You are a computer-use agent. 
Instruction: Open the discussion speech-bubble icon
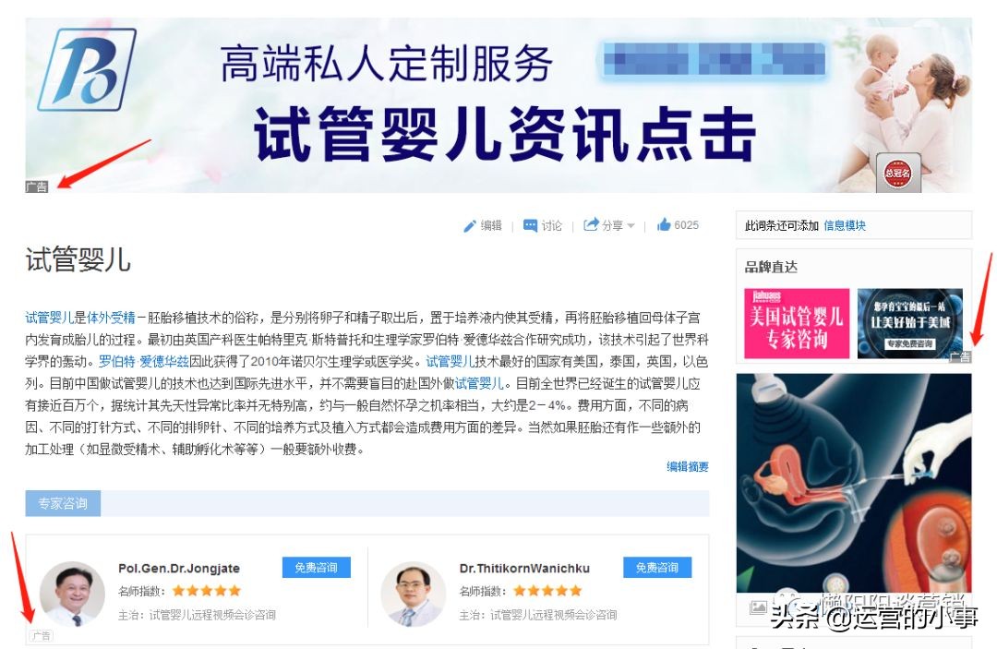click(530, 225)
